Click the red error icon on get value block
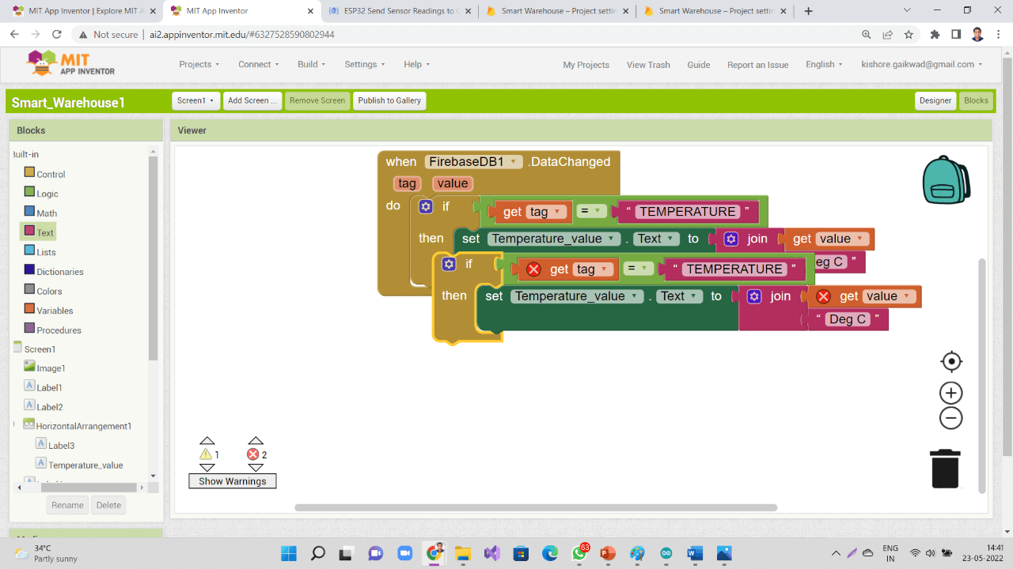The height and width of the screenshot is (569, 1013). pyautogui.click(x=823, y=296)
